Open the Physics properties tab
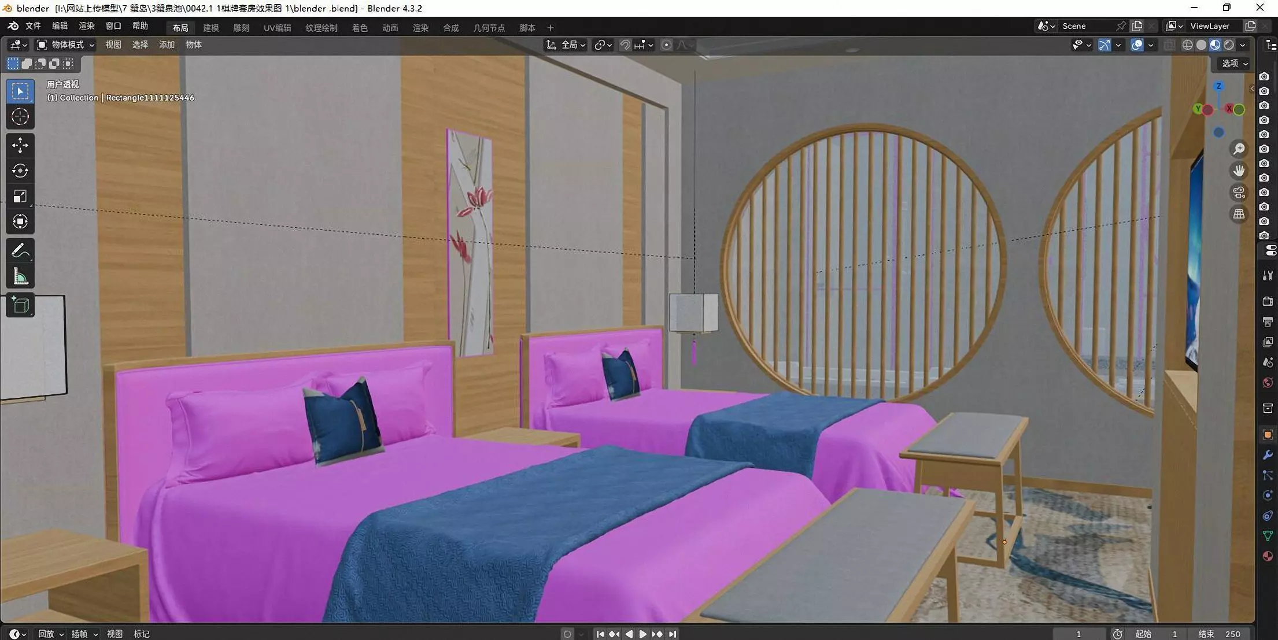 pyautogui.click(x=1268, y=495)
